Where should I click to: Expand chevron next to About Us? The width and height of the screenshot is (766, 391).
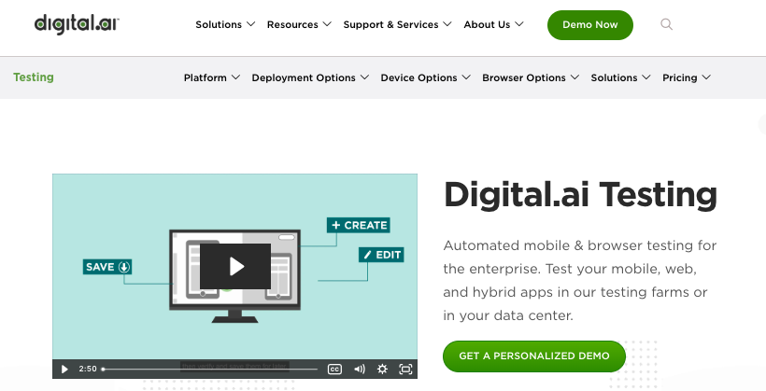(519, 24)
